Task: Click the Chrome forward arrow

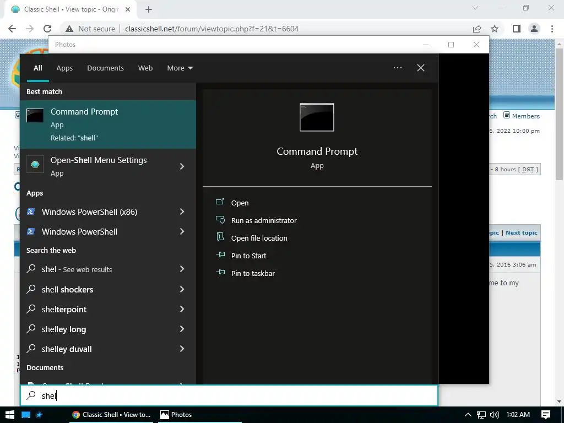Action: point(30,29)
